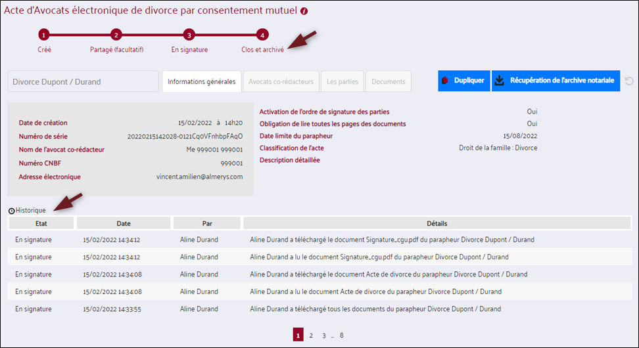Click the serial number 20220215142028-0121CqoVFnhbpFAqO
The height and width of the screenshot is (348, 639).
tap(185, 137)
